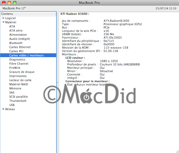This screenshot has height=153, width=179.
Task: Expand the Logiciel section
Action: 4,18
